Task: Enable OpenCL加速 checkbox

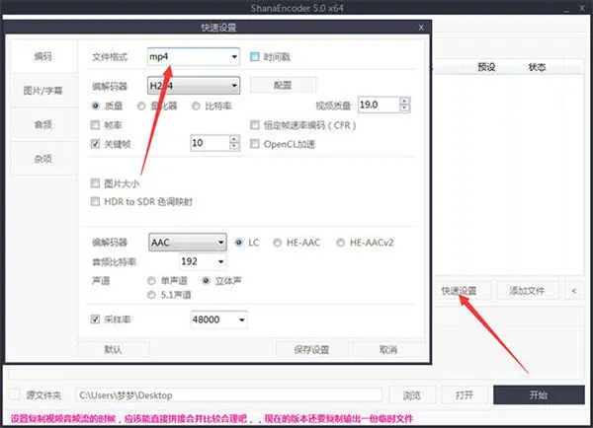Action: tap(255, 144)
